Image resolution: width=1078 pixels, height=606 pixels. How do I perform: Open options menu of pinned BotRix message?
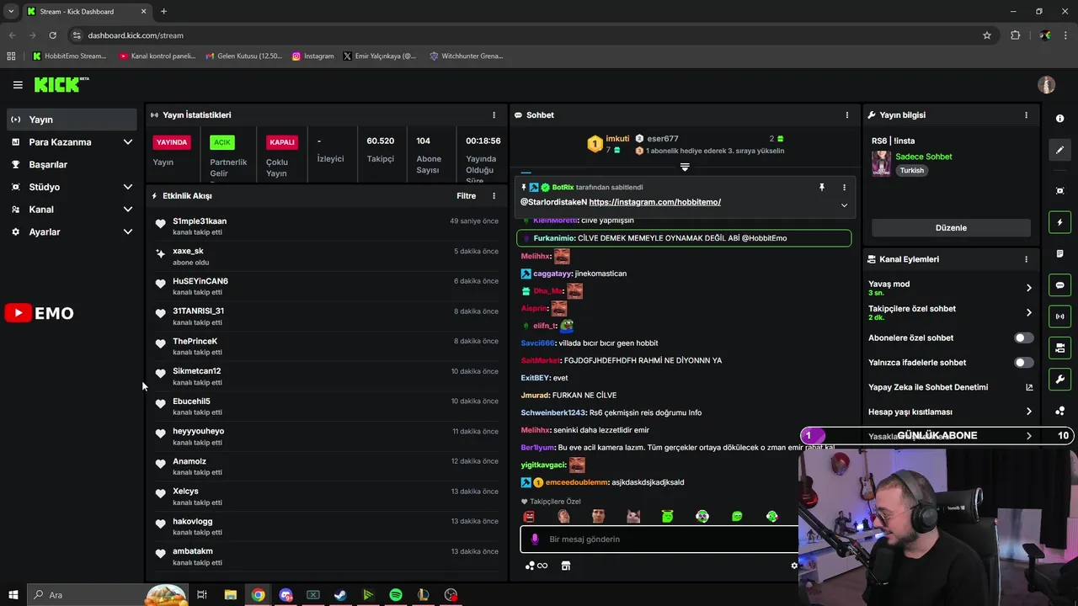click(x=844, y=187)
